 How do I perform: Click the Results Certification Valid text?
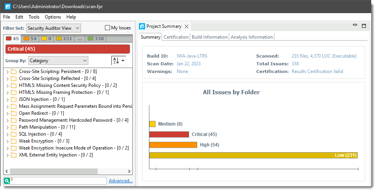pyautogui.click(x=317, y=71)
